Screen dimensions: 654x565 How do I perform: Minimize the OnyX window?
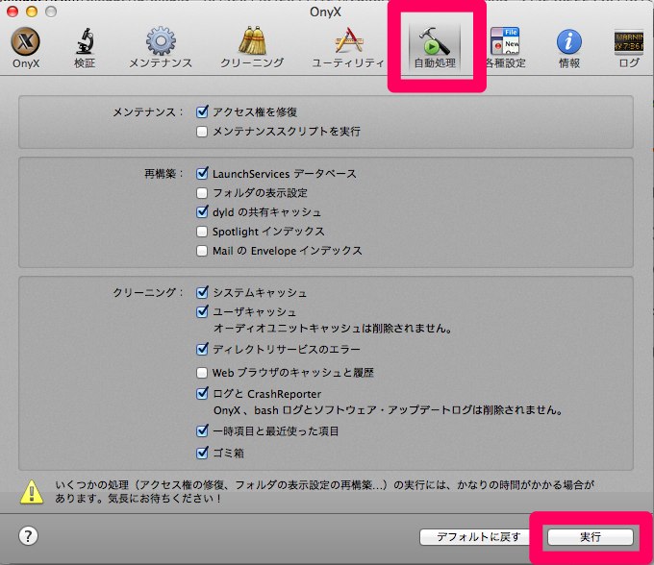pos(32,12)
